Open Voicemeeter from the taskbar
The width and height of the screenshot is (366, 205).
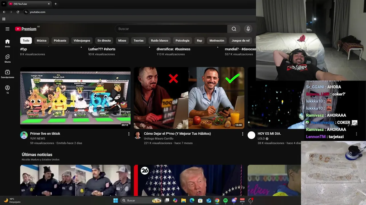[242, 200]
